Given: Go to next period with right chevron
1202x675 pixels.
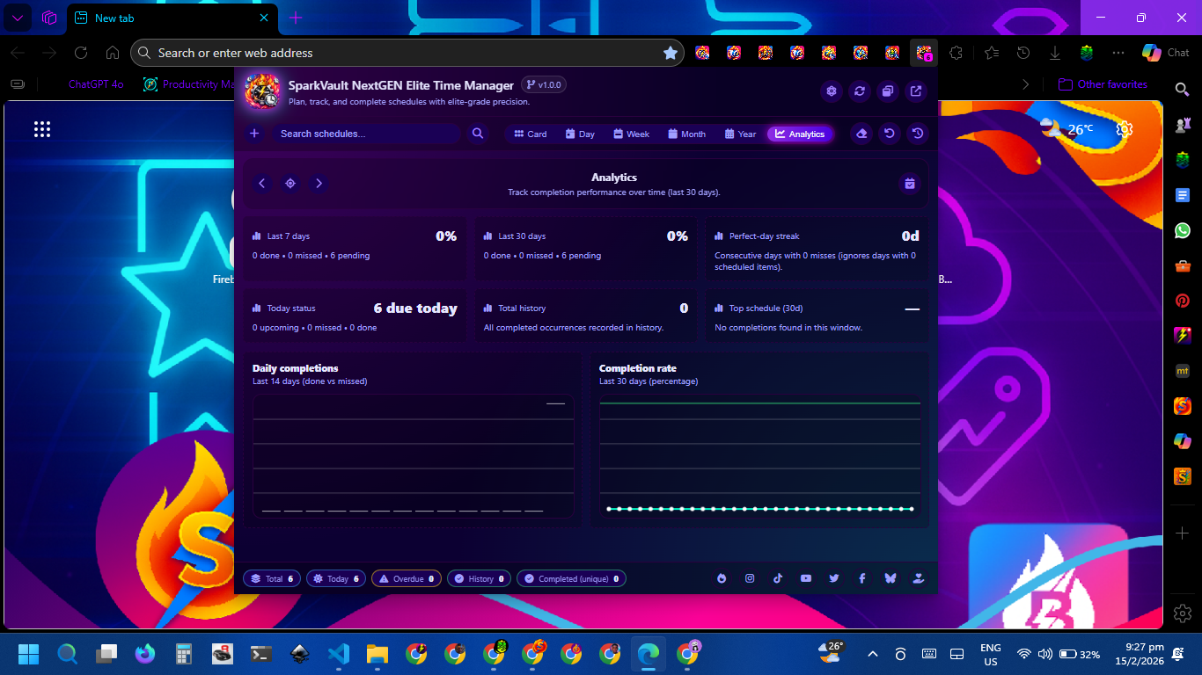Looking at the screenshot, I should click(x=319, y=184).
